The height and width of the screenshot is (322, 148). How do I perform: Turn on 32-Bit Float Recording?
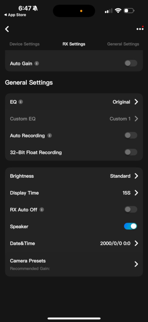pyautogui.click(x=131, y=152)
